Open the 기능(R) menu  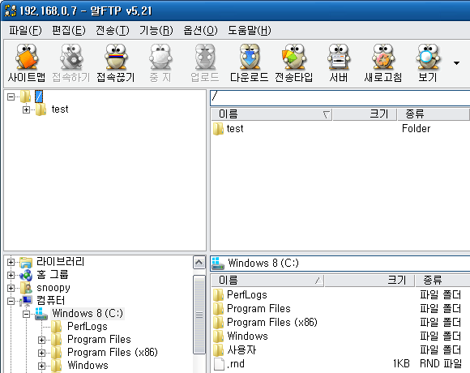tap(156, 30)
